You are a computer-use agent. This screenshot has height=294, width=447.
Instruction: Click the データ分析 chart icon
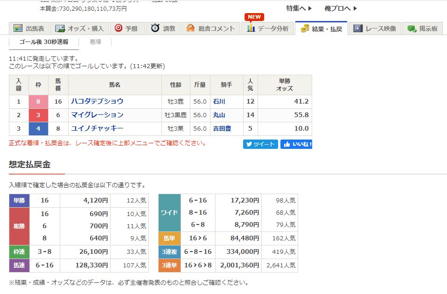(x=251, y=28)
